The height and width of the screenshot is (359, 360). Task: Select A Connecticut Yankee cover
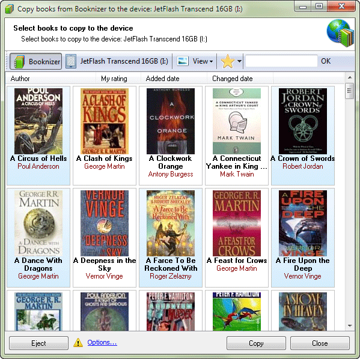coord(237,121)
